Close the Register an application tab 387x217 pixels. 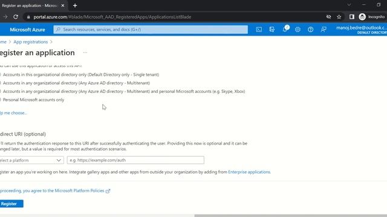(x=63, y=5)
